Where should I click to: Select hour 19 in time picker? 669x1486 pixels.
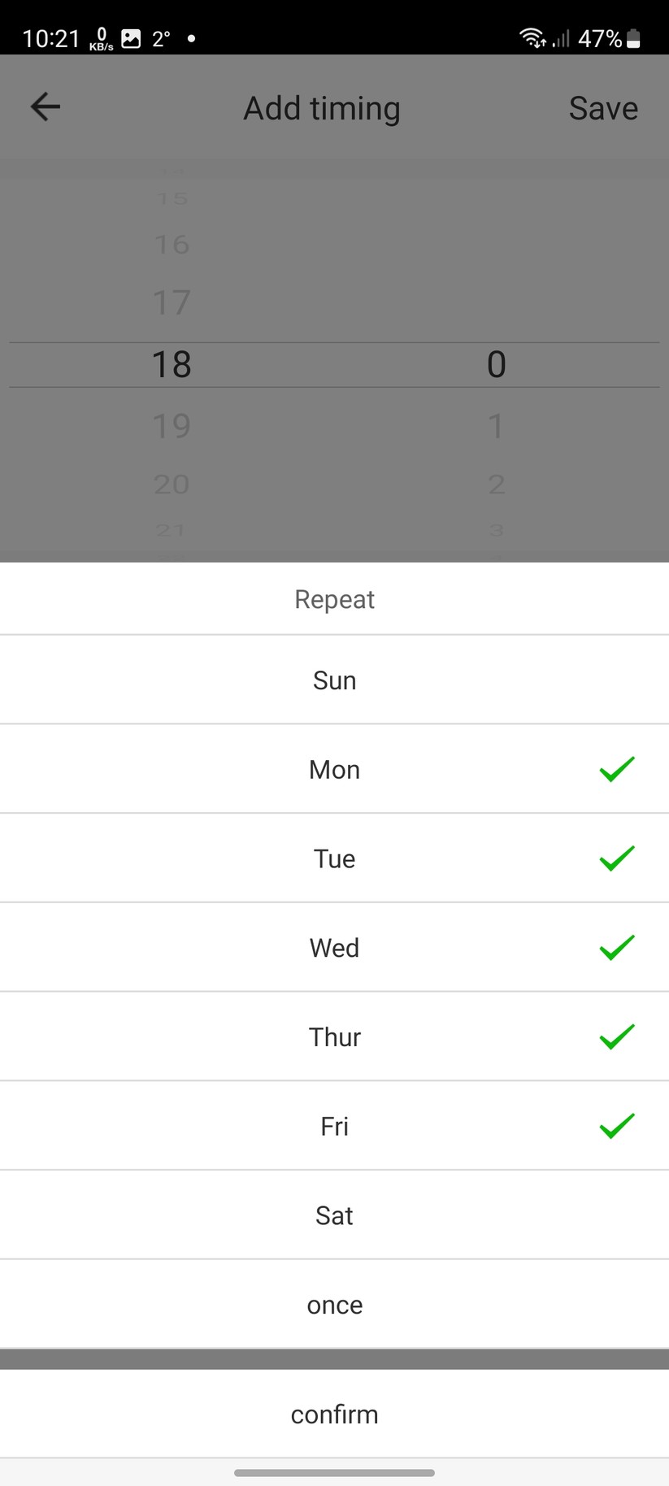pyautogui.click(x=172, y=426)
